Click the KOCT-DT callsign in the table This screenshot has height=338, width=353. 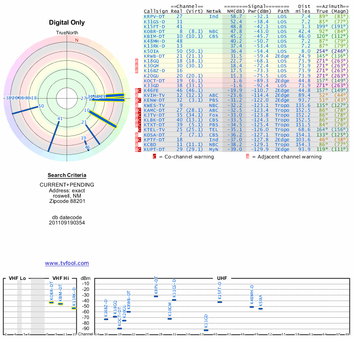point(154,81)
